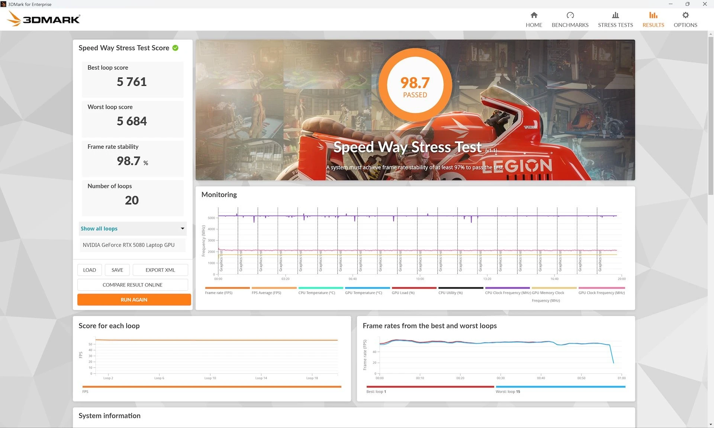
Task: Click EXPORT XML button
Action: click(x=160, y=270)
